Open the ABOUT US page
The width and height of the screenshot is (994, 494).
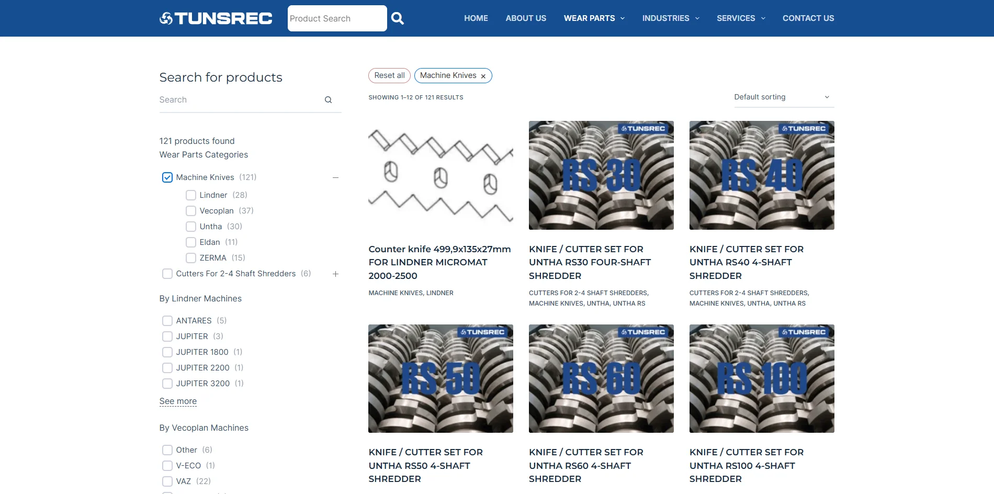click(x=526, y=18)
